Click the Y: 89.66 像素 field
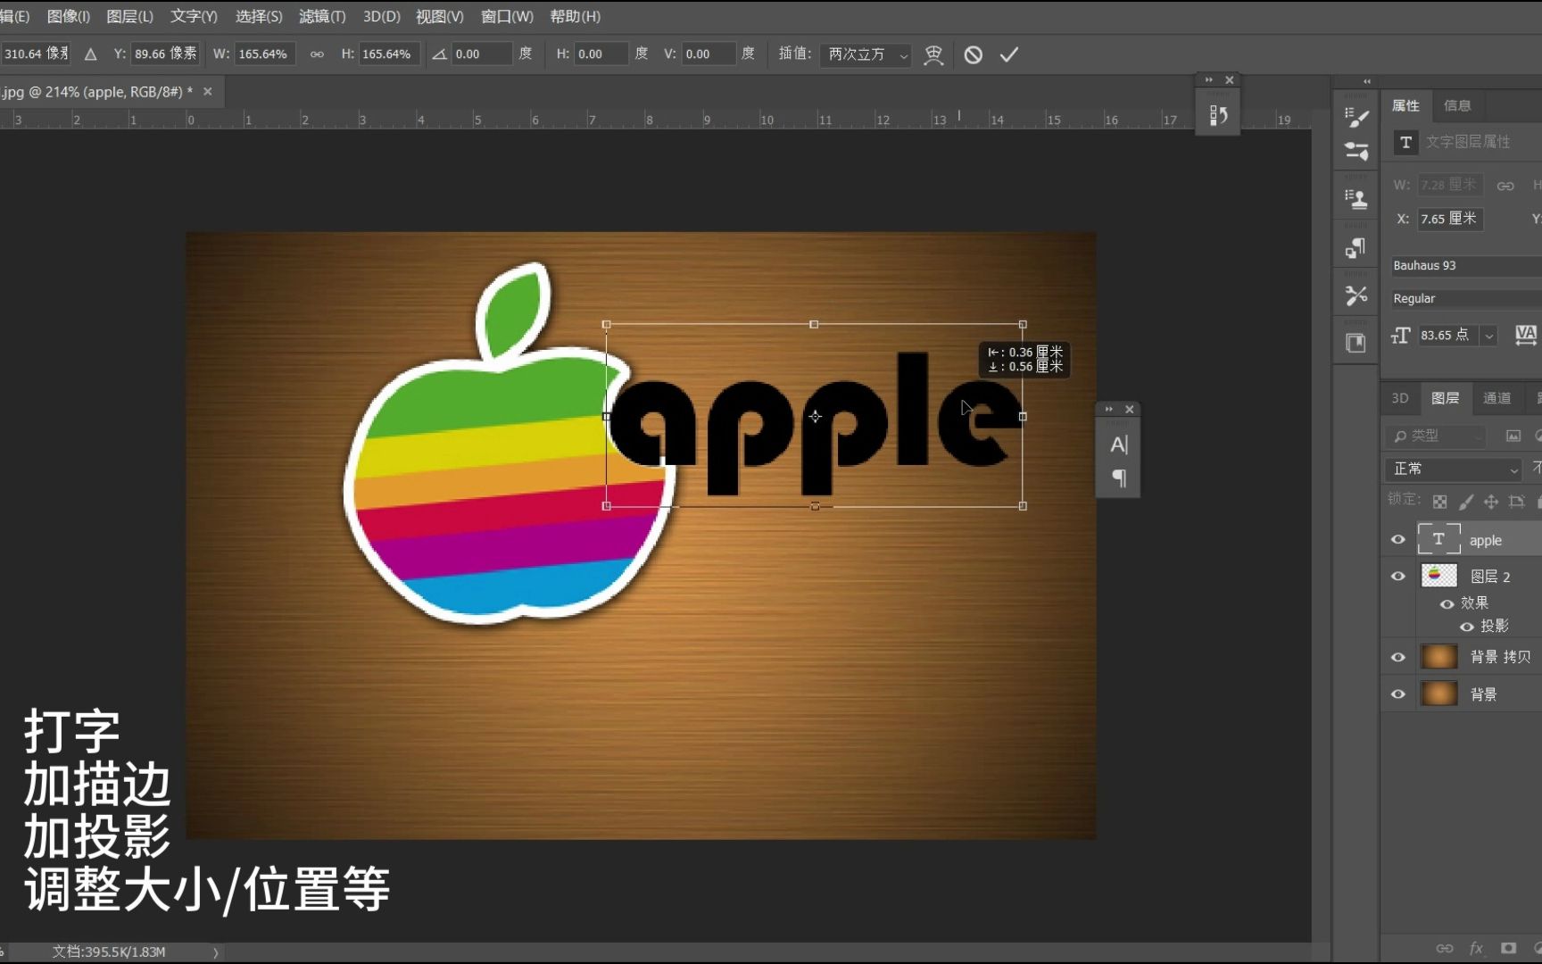The width and height of the screenshot is (1542, 964). click(x=166, y=54)
